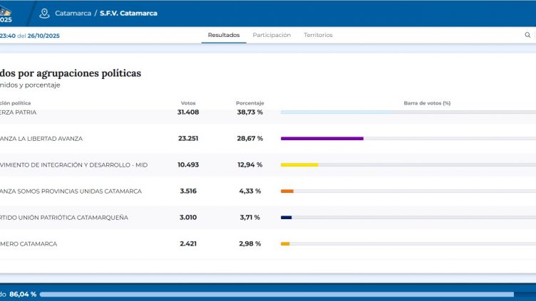Open the Territorios tab

click(x=318, y=35)
